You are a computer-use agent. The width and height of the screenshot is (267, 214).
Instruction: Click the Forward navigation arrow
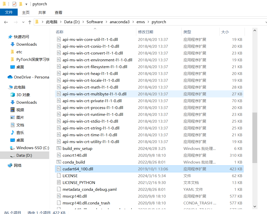click(16, 22)
